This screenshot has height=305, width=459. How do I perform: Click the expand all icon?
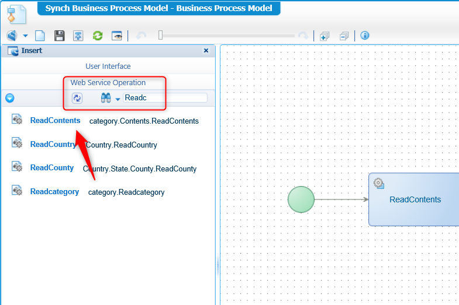pyautogui.click(x=325, y=36)
